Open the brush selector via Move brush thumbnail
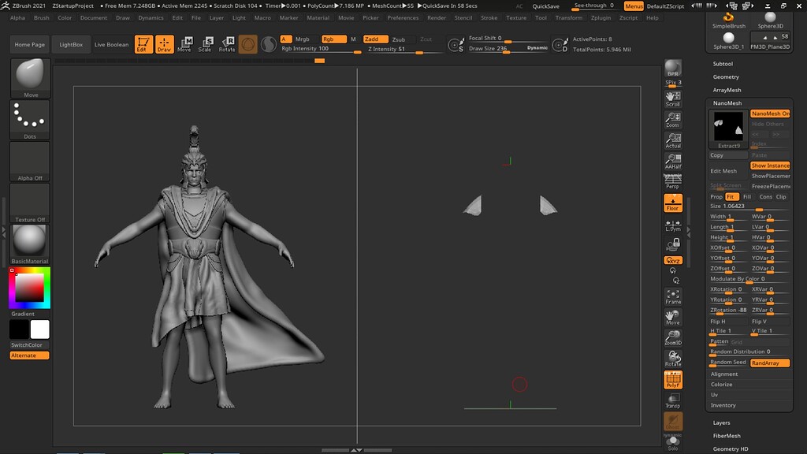The image size is (807, 454). coord(29,76)
